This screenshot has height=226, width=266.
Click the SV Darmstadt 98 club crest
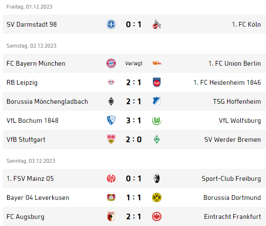pyautogui.click(x=111, y=24)
